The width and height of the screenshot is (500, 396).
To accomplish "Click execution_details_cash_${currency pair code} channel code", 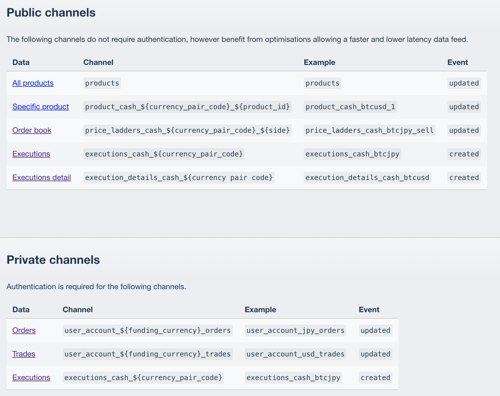I will (x=179, y=178).
